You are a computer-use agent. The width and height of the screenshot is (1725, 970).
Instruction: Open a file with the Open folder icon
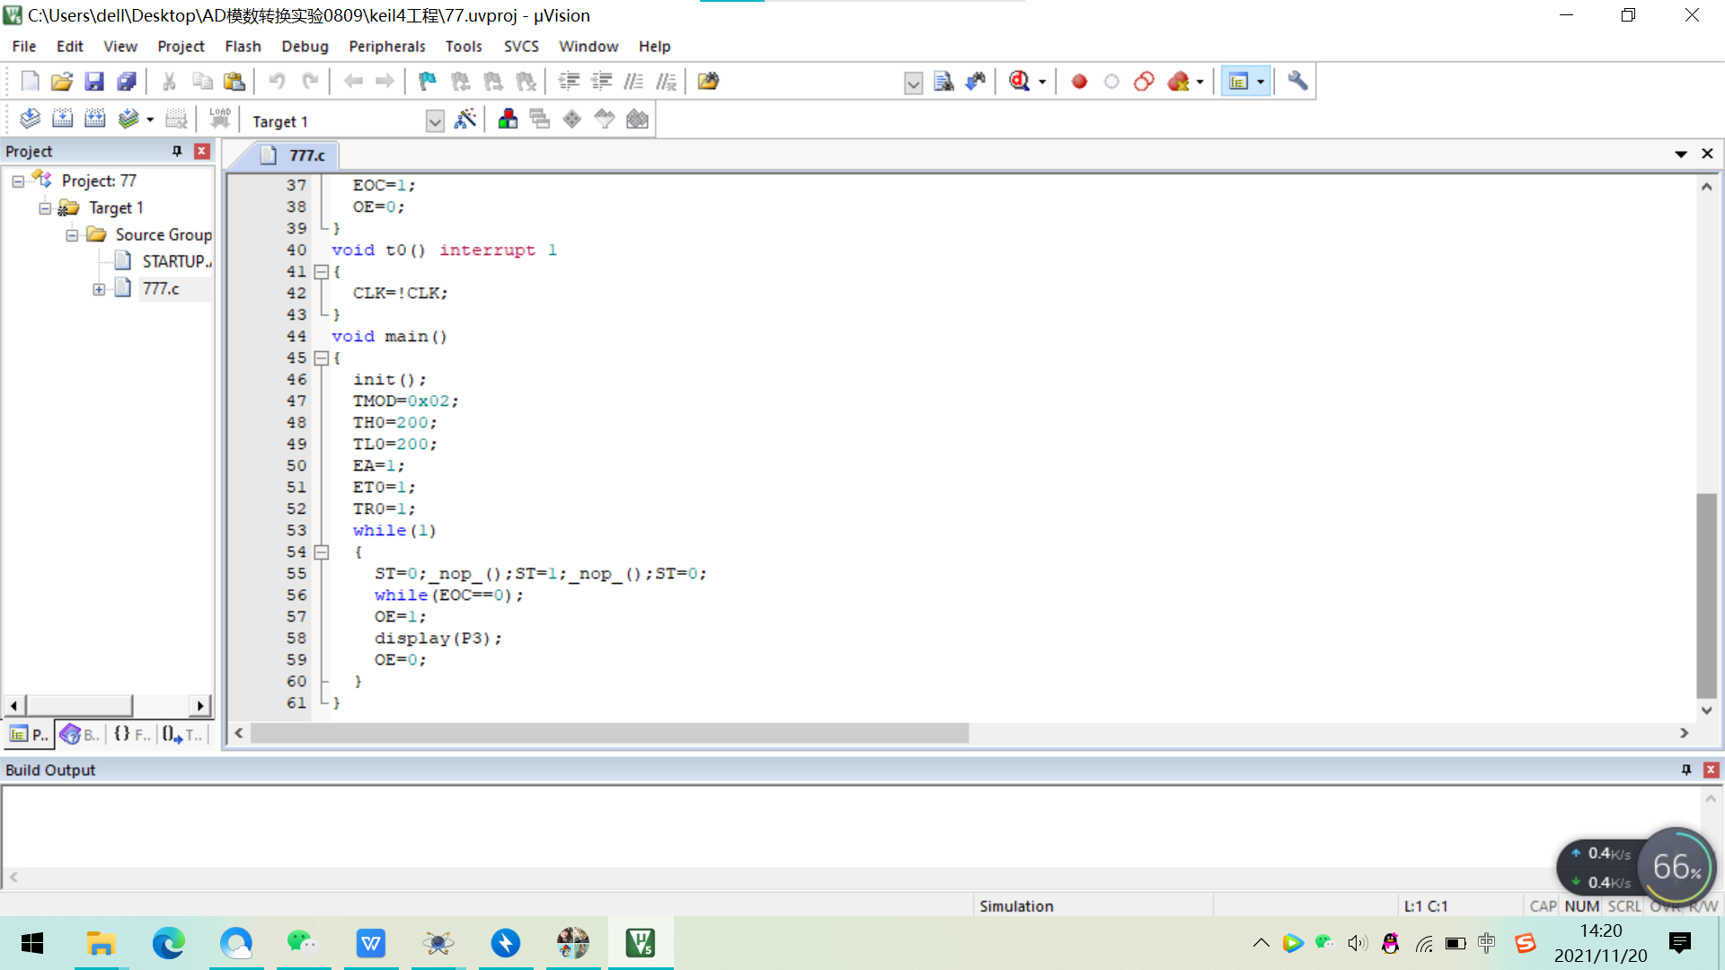coord(61,82)
